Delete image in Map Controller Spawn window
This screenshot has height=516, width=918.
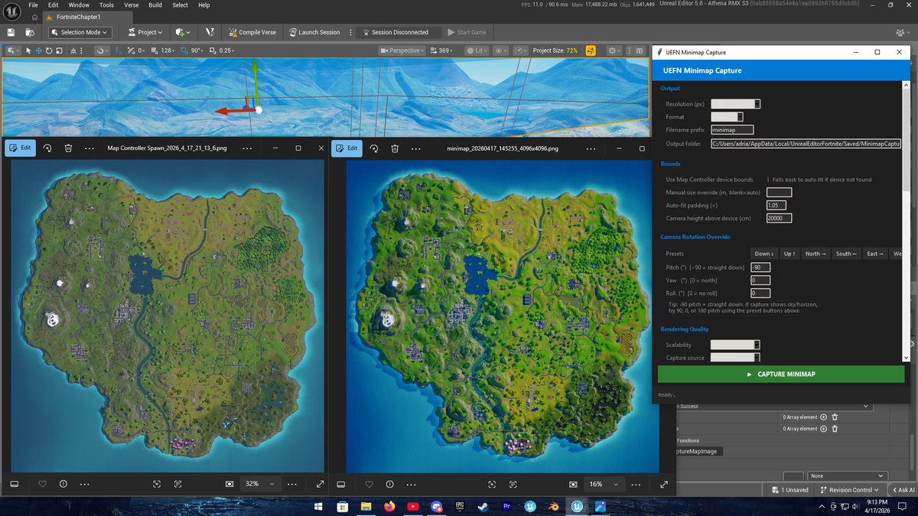coord(68,148)
